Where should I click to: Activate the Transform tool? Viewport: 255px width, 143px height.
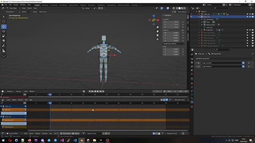[x=4, y=41]
